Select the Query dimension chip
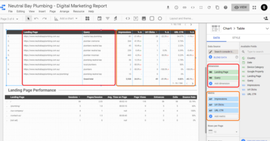 (x=223, y=78)
